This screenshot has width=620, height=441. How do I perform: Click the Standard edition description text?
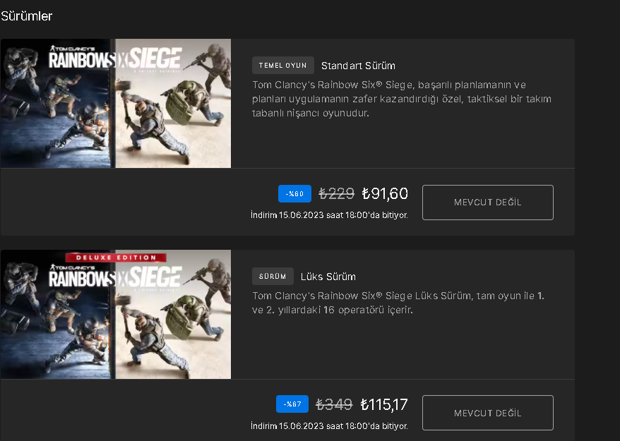pyautogui.click(x=401, y=99)
